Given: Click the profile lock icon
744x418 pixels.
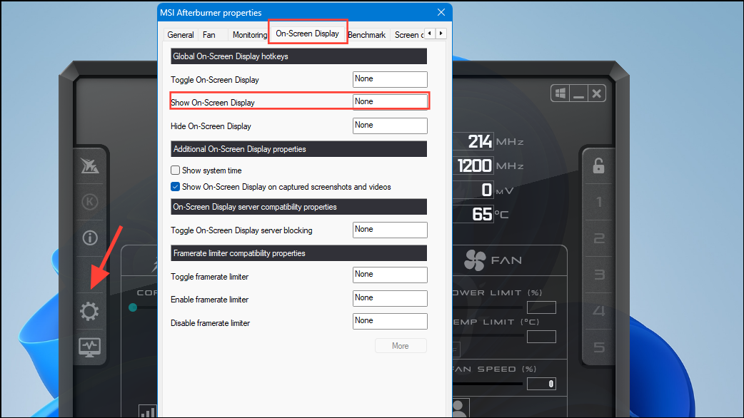Looking at the screenshot, I should pyautogui.click(x=598, y=165).
